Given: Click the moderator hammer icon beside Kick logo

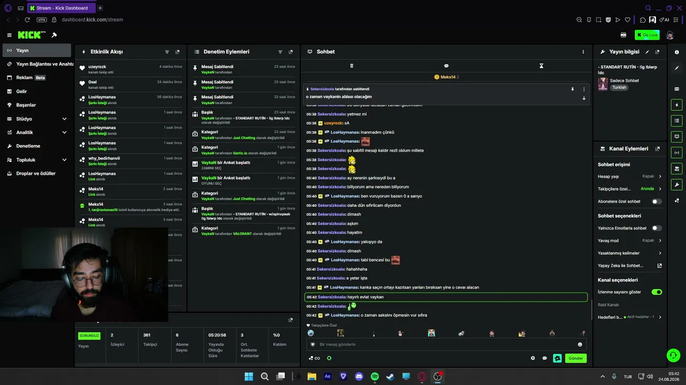Looking at the screenshot, I should (54, 35).
